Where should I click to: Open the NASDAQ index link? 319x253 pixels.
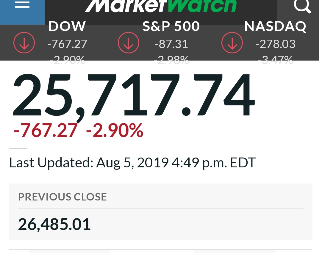[275, 26]
